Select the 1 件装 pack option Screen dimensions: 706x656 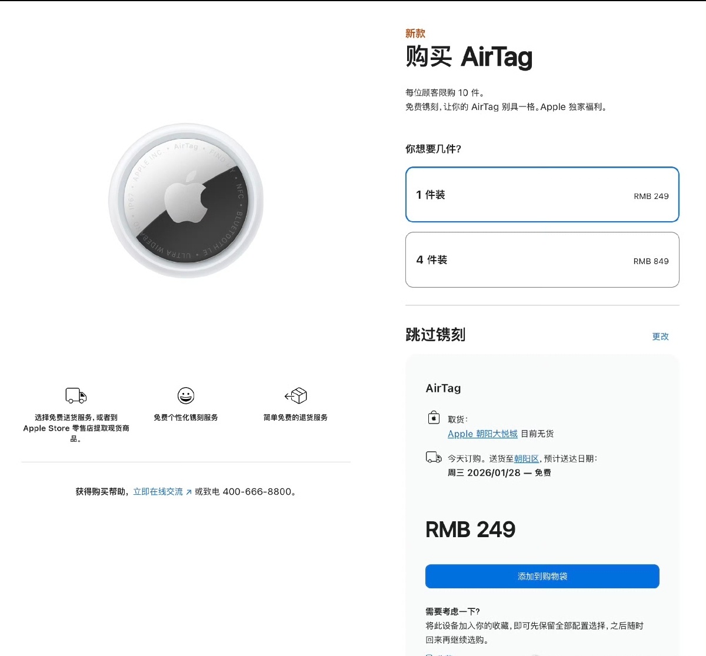click(541, 195)
